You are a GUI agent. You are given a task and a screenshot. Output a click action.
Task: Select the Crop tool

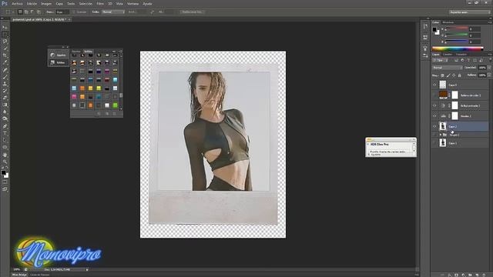(5, 55)
